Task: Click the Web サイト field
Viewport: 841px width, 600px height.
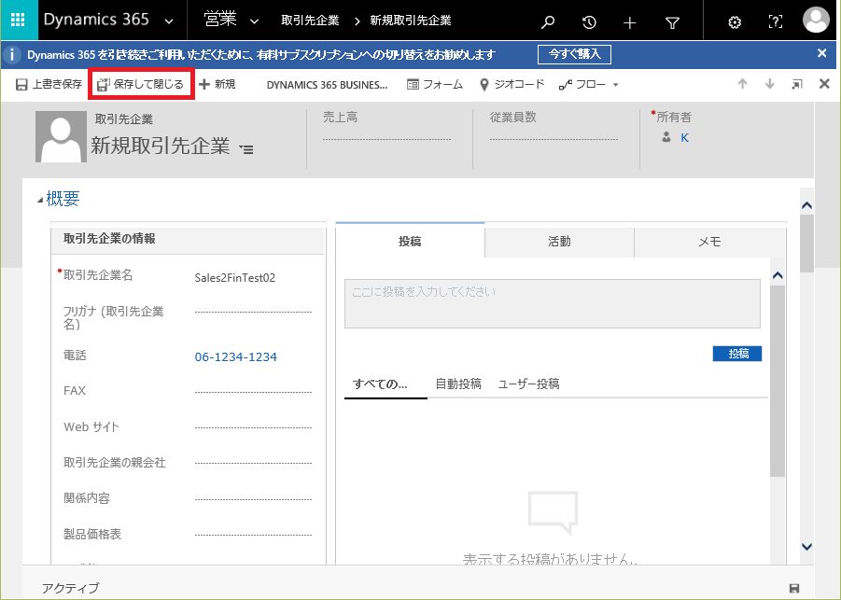Action: 253,427
